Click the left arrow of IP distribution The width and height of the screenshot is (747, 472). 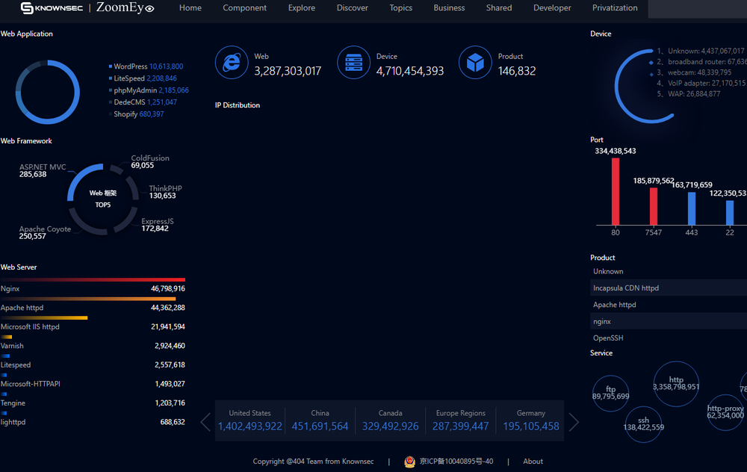point(205,422)
